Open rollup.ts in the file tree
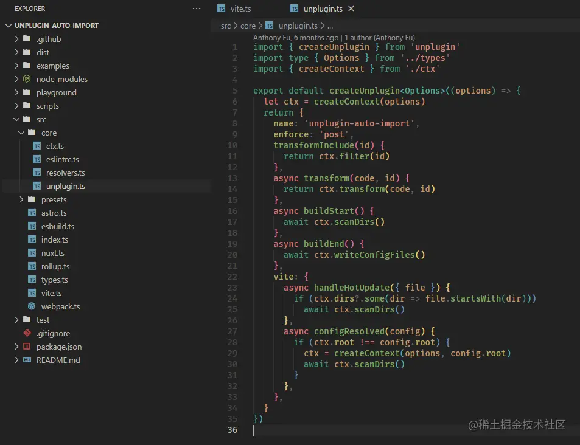The height and width of the screenshot is (445, 580). (55, 266)
